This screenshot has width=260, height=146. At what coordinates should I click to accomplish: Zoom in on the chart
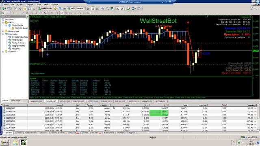click(x=103, y=9)
